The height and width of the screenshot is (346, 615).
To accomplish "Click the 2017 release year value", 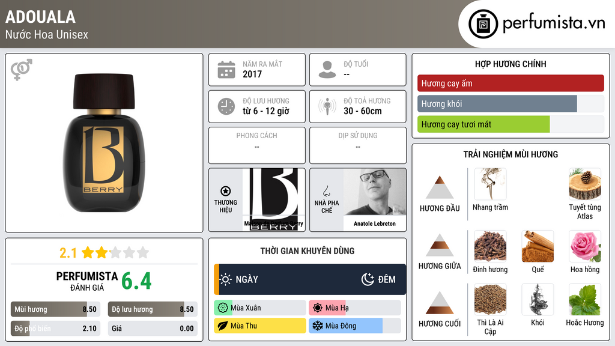I will click(252, 74).
